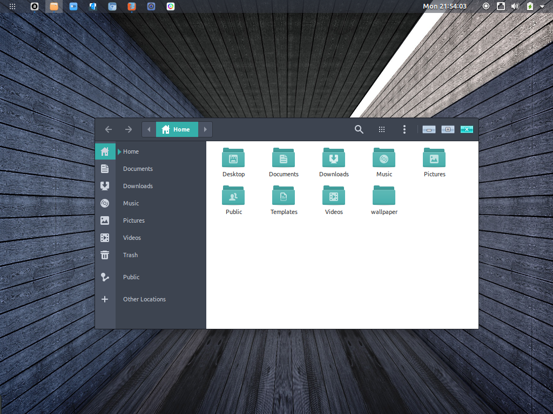
Task: Click the Trash sidebar bin icon
Action: click(105, 255)
